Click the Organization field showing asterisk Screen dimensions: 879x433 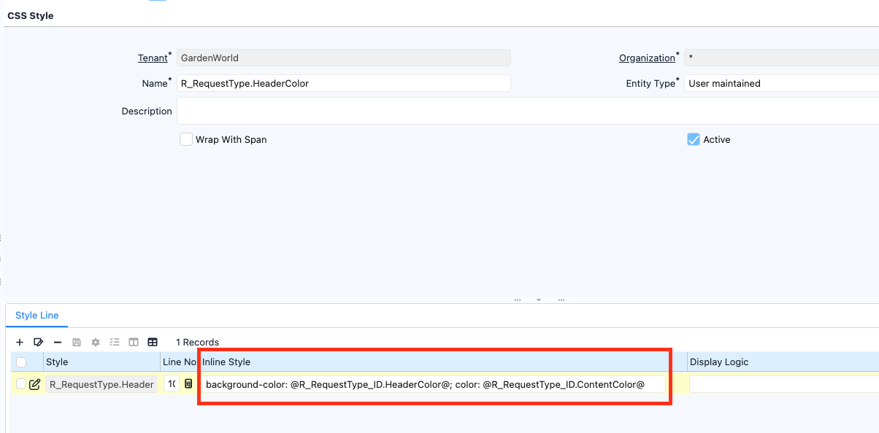click(781, 58)
